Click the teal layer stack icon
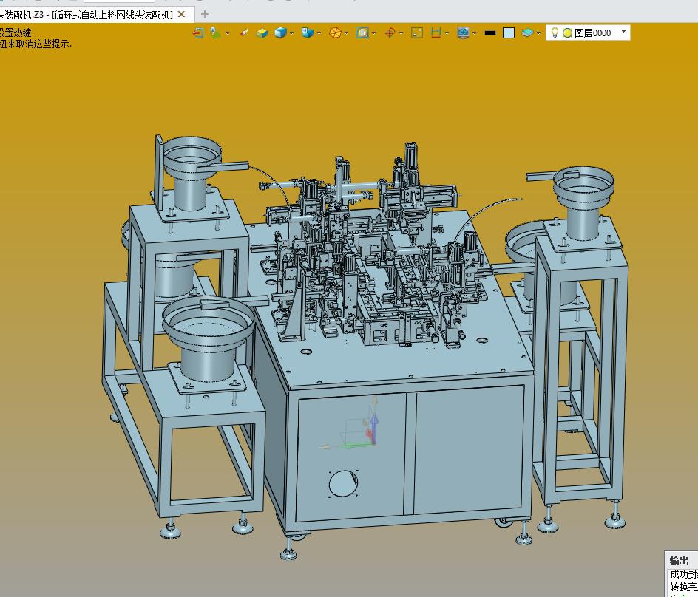This screenshot has width=698, height=597. coord(527,33)
